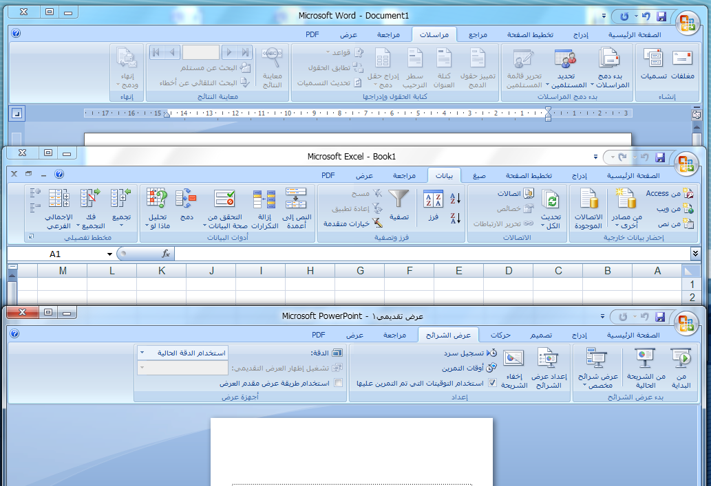This screenshot has height=486, width=711.
Task: Click Existing Connections icon in Excel
Action: tap(588, 199)
